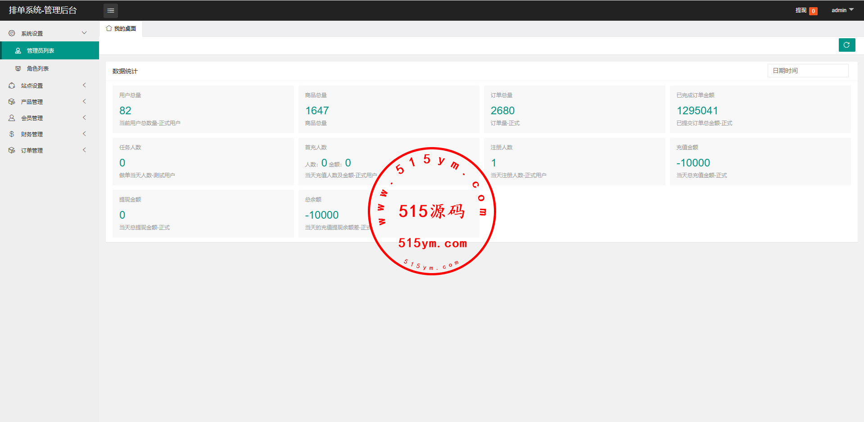
Task: Click the dollar icon beside 财务管理
Action: (12, 134)
